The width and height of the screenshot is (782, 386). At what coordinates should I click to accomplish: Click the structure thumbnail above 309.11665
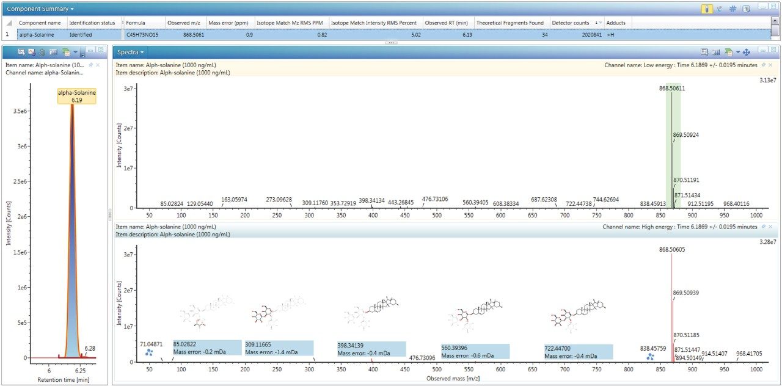coord(279,315)
